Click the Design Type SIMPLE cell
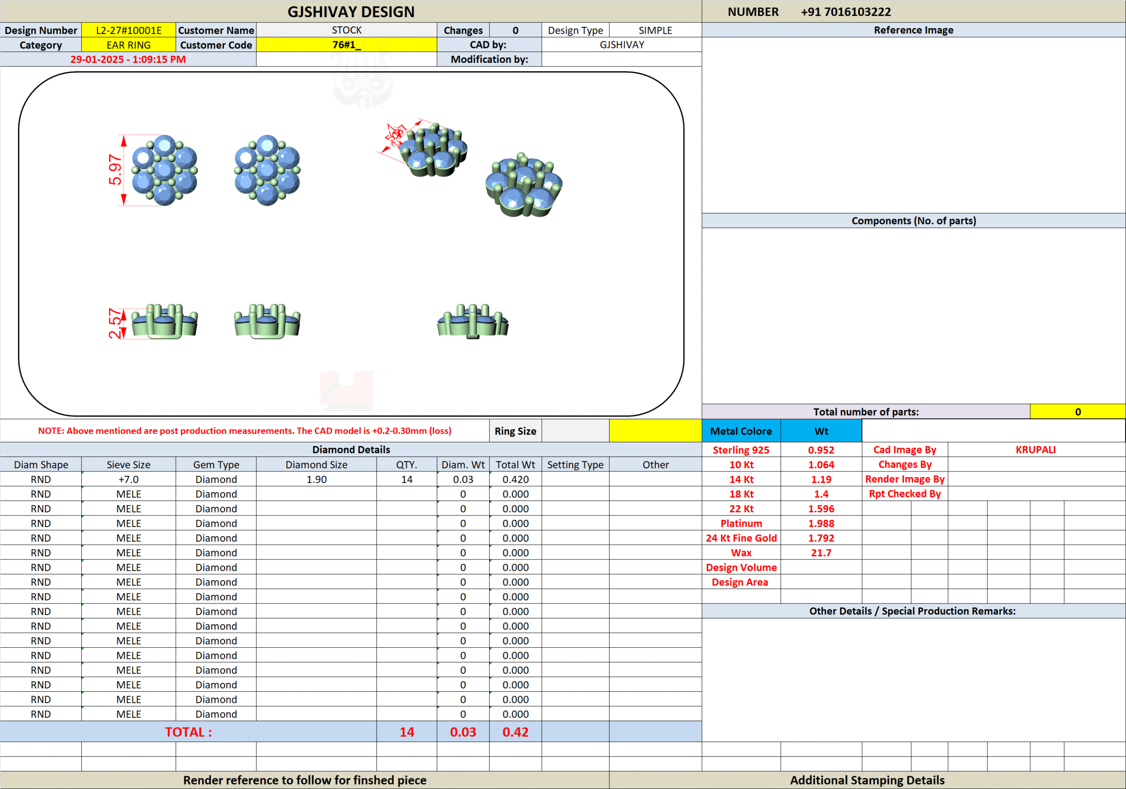 click(x=655, y=30)
